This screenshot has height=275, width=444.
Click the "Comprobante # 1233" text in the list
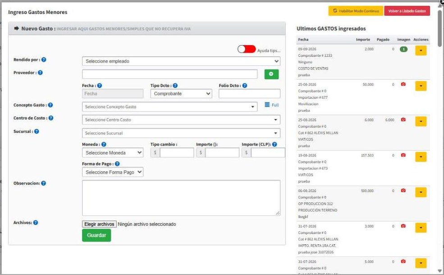(x=315, y=55)
